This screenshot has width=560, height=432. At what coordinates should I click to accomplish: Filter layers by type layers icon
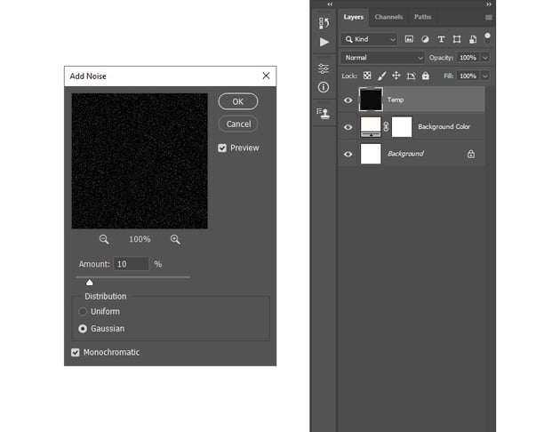click(441, 39)
